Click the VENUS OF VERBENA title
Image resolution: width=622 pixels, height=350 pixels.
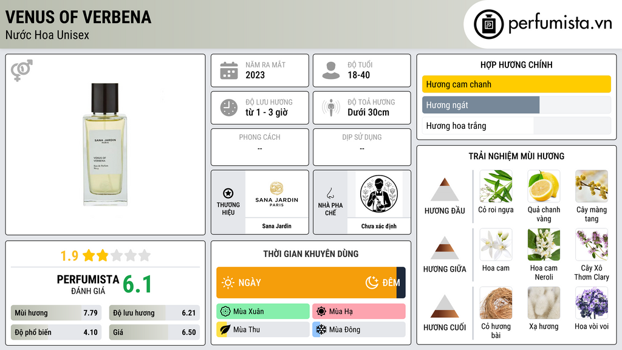click(x=78, y=17)
